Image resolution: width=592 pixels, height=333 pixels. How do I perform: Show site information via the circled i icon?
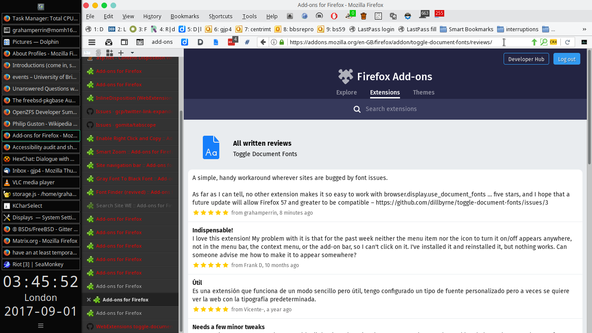[x=274, y=42]
